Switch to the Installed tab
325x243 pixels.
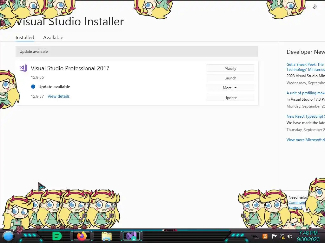[25, 37]
